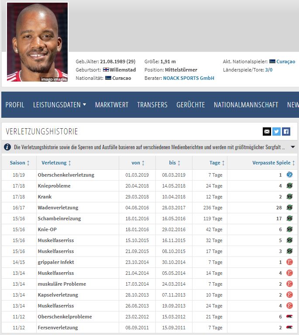Click Fortuna crest in Kapselverletzung row
This screenshot has height=335, width=299.
(x=289, y=294)
